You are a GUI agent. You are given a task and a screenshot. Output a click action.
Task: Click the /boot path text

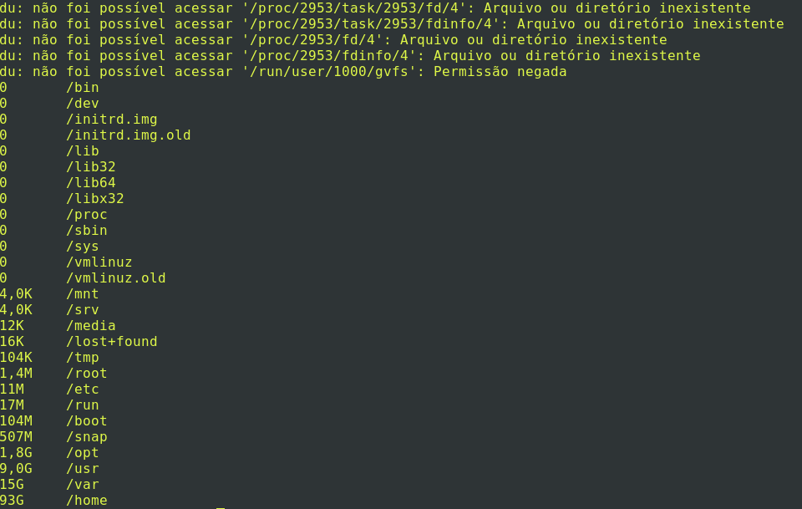87,421
